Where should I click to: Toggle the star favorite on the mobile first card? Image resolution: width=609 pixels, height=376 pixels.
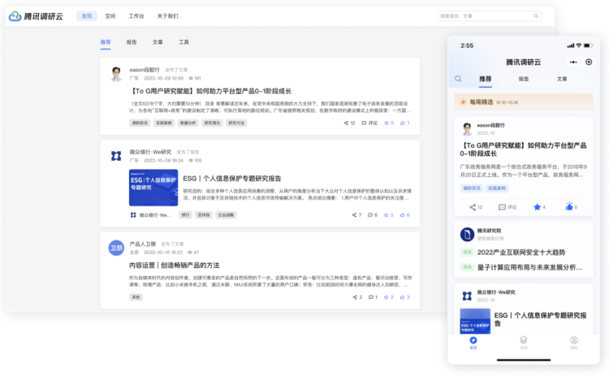[x=537, y=207]
